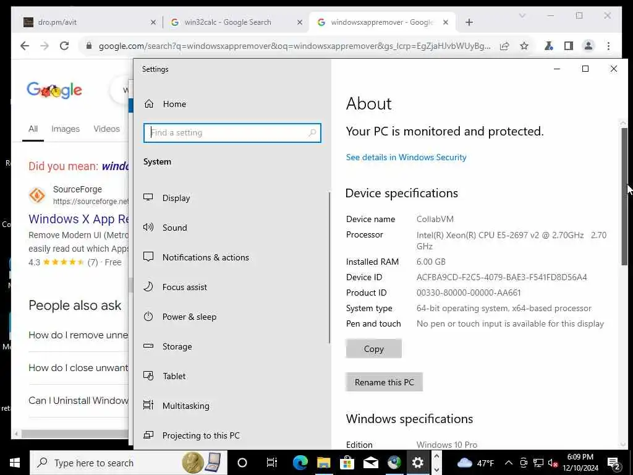This screenshot has height=475, width=633.
Task: Click the Settings sidebar scrollbar
Action: pyautogui.click(x=329, y=267)
